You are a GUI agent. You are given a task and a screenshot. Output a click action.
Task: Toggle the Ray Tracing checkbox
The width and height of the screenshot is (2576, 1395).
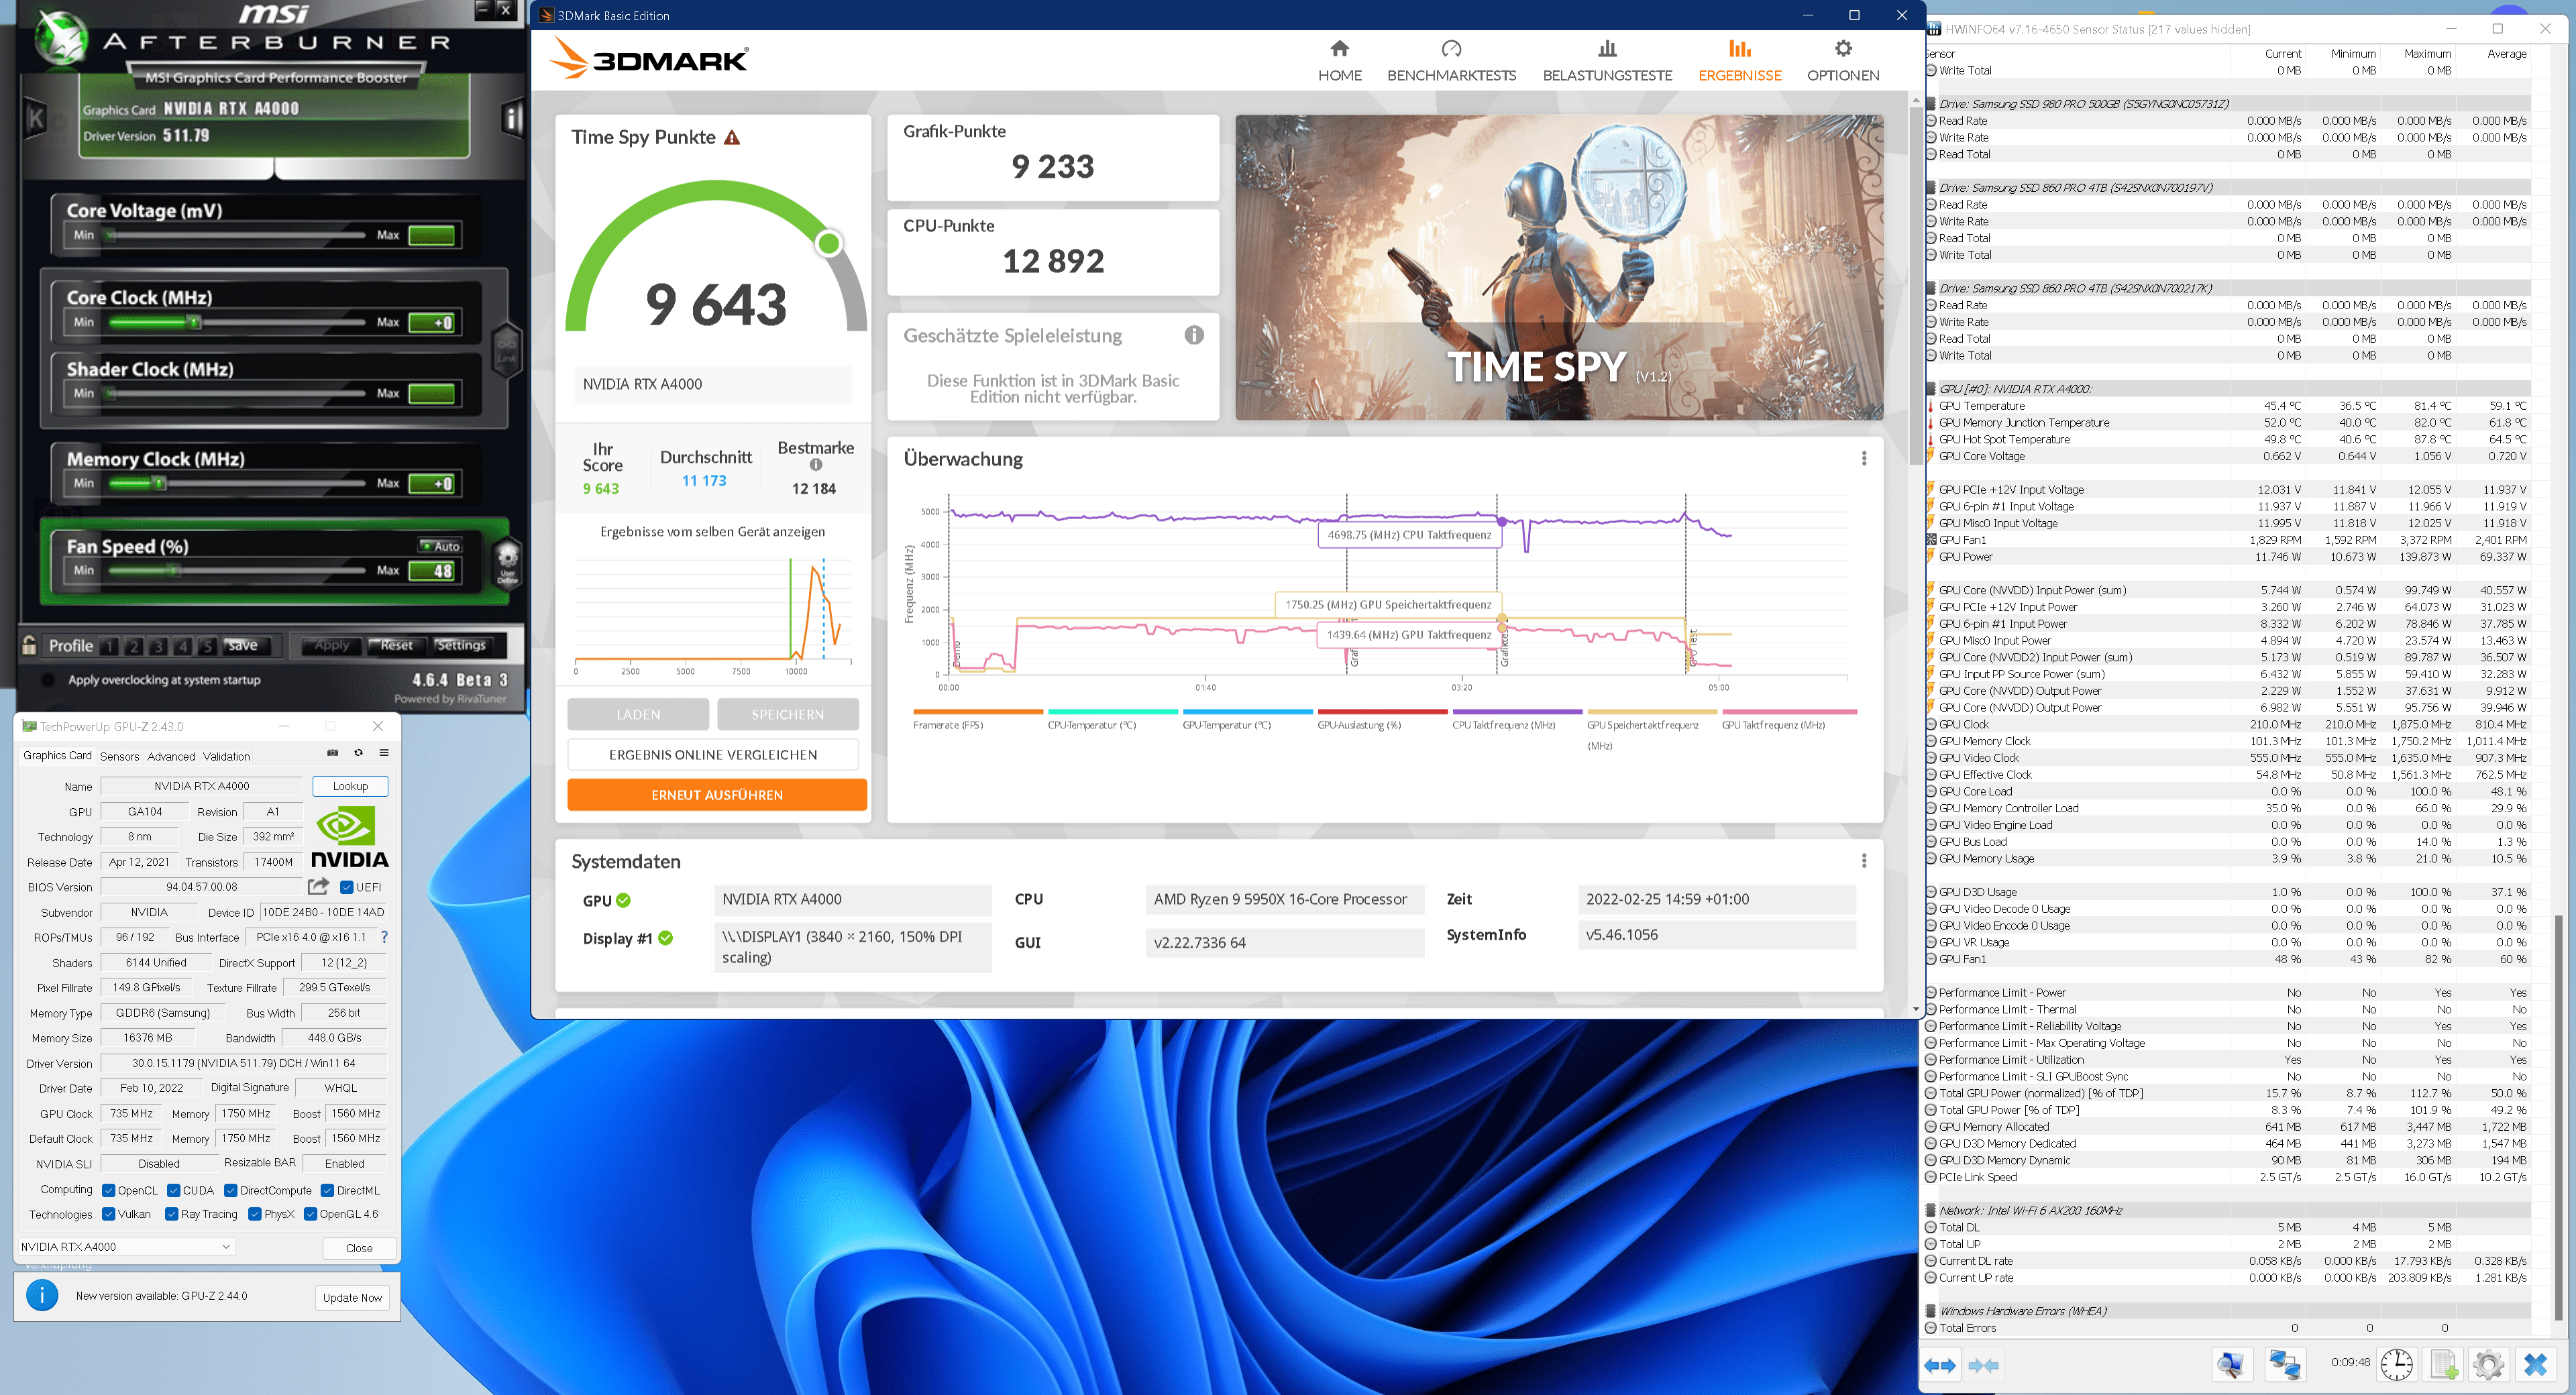172,1214
